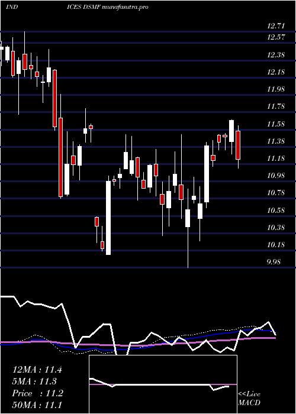Click the munafasutra.pro title text
296x414 pixels.
pos(126,7)
